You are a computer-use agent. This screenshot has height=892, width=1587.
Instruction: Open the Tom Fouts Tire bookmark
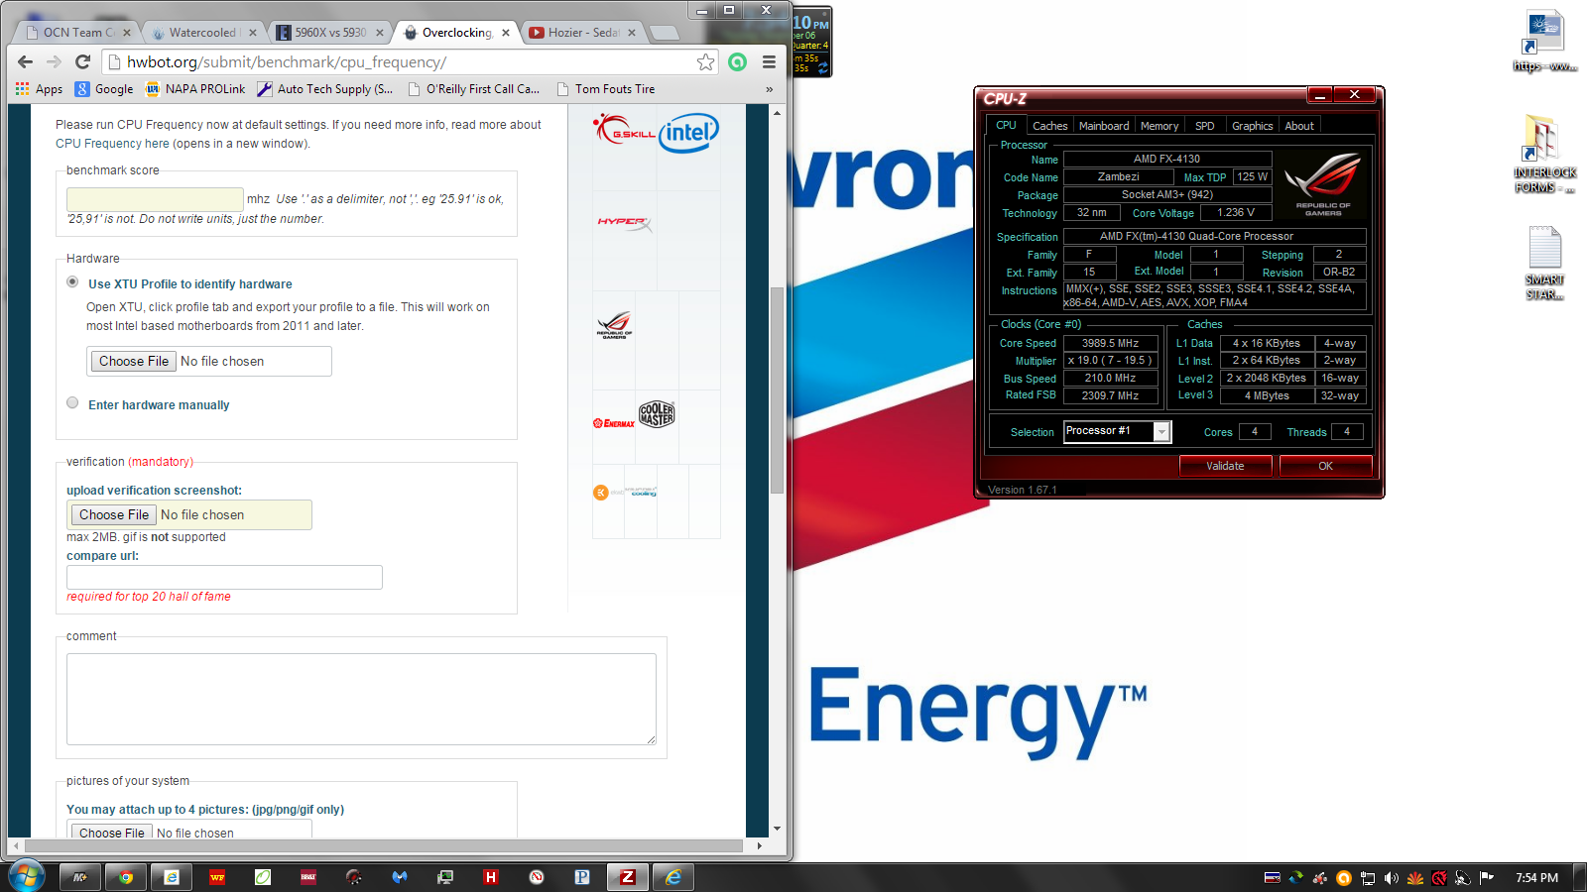pos(606,89)
